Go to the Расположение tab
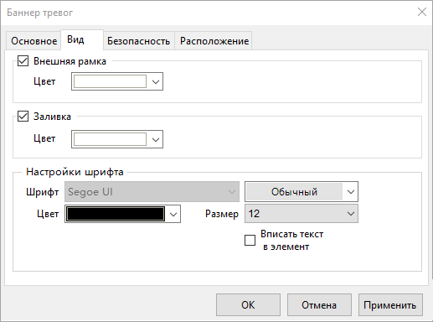Screen dimensions: 433x322 [214, 41]
